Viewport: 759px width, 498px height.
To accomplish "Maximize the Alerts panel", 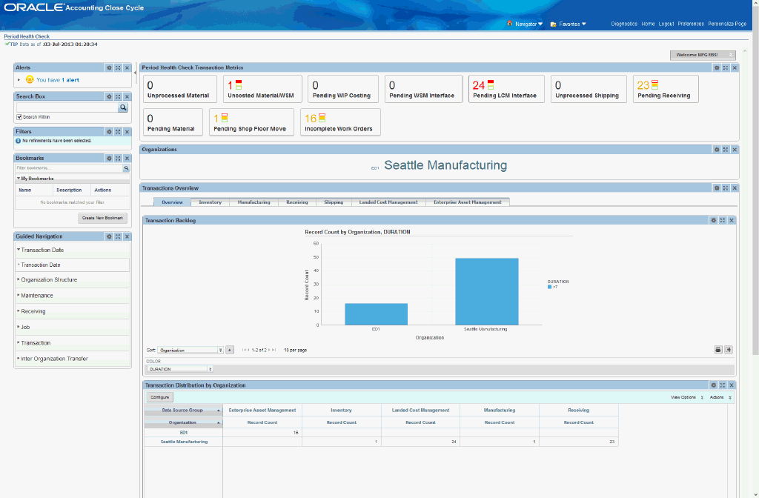I will click(x=118, y=67).
